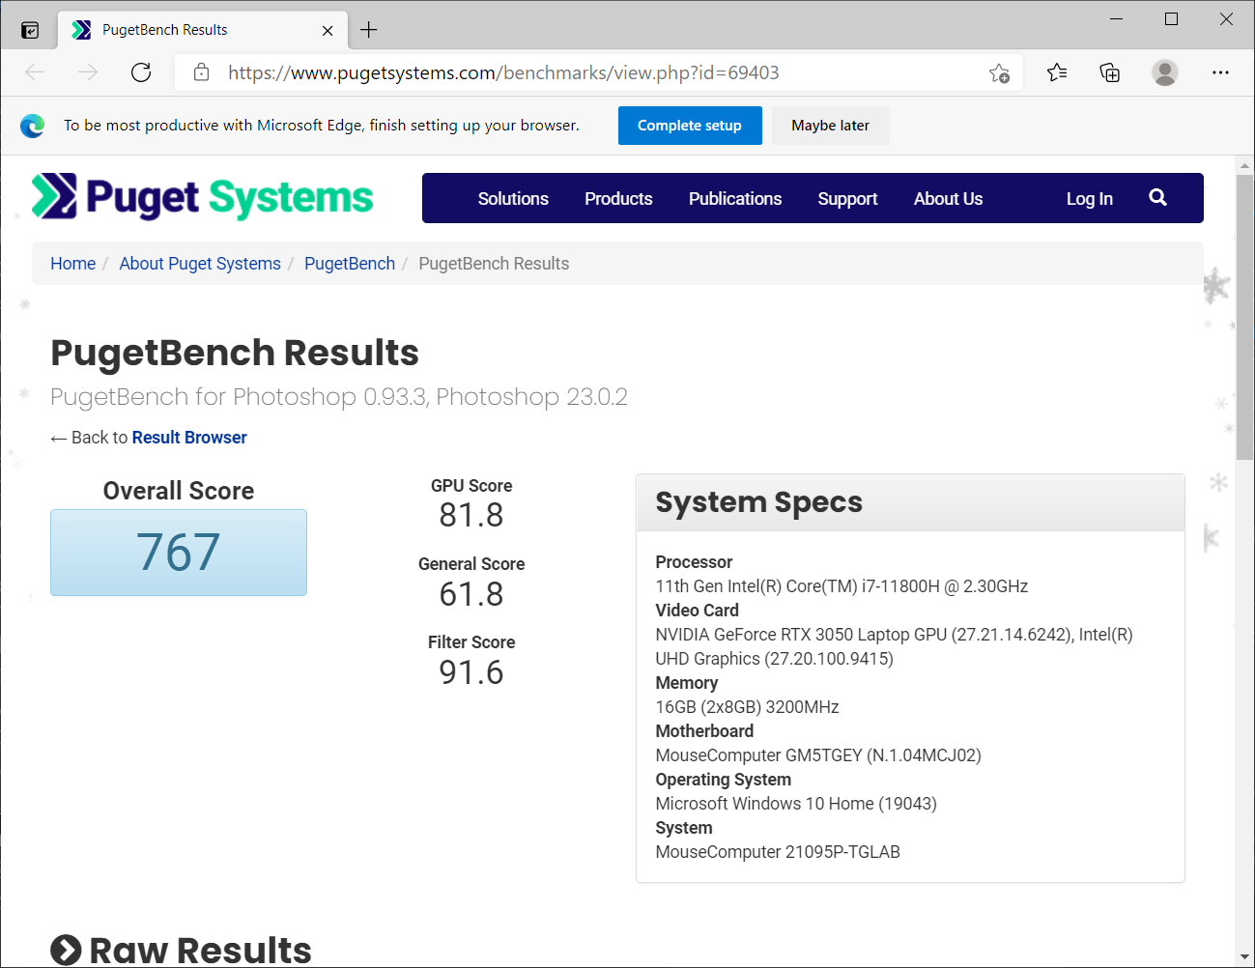
Task: Click the Result Browser link
Action: click(x=189, y=438)
